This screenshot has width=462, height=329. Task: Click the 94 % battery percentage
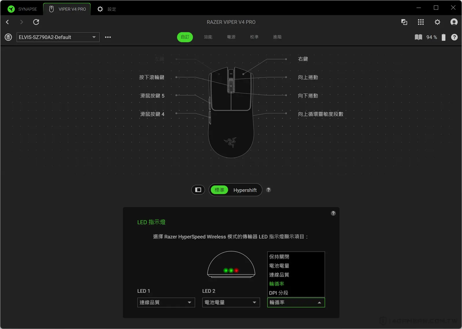pyautogui.click(x=432, y=37)
